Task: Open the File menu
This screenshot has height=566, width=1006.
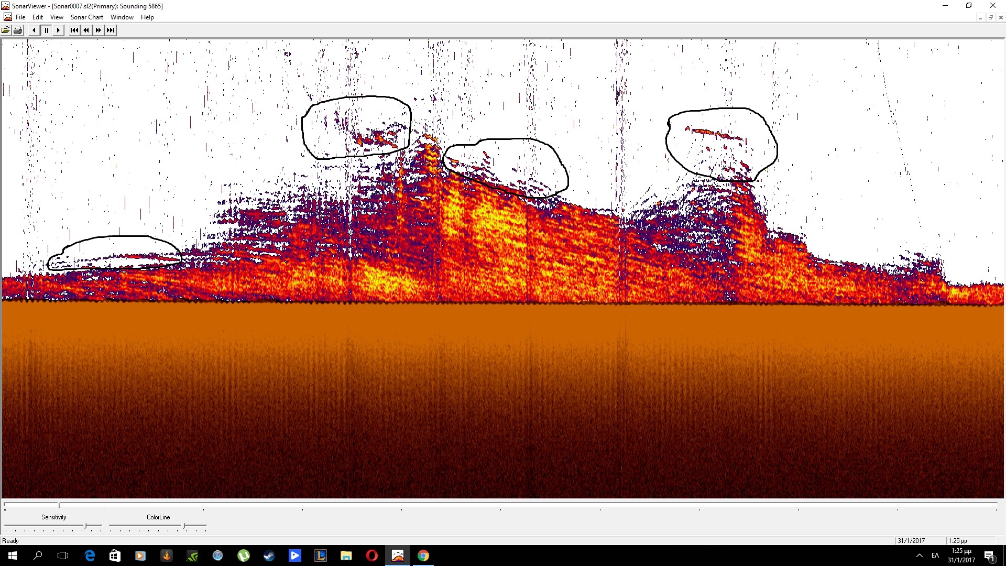Action: tap(20, 17)
